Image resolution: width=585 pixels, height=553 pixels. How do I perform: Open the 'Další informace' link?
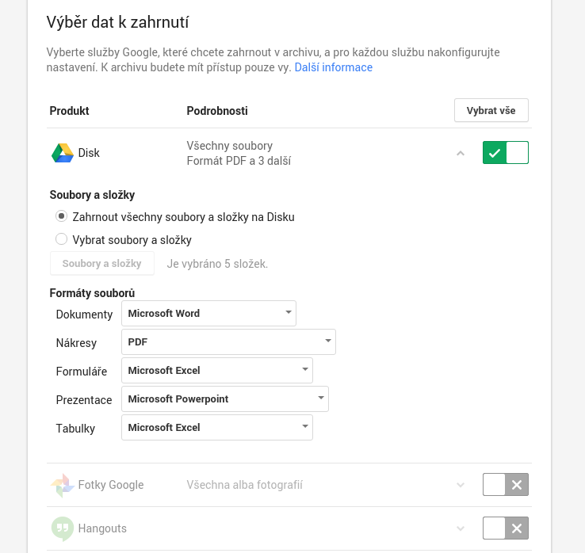click(x=333, y=67)
